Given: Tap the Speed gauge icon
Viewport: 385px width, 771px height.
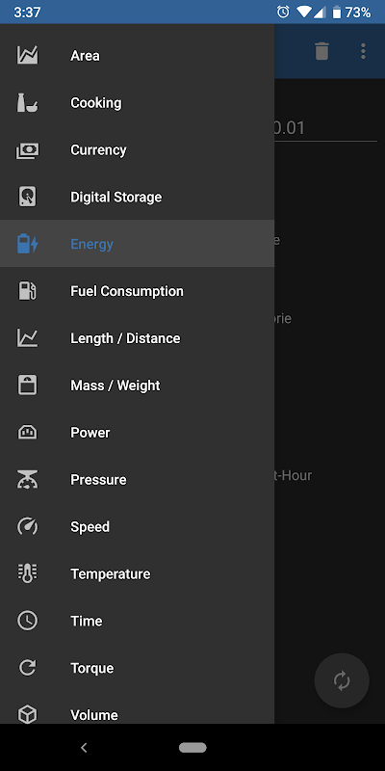Looking at the screenshot, I should tap(28, 526).
